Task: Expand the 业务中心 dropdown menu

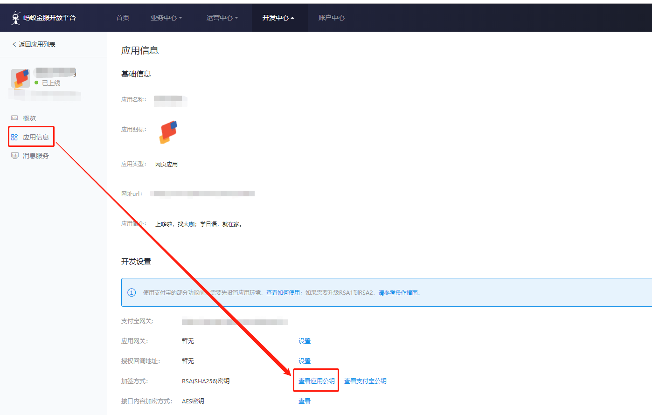Action: [x=166, y=18]
